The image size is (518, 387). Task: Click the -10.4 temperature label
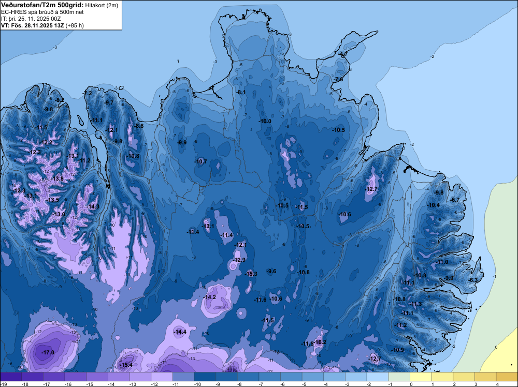pyautogui.click(x=434, y=205)
